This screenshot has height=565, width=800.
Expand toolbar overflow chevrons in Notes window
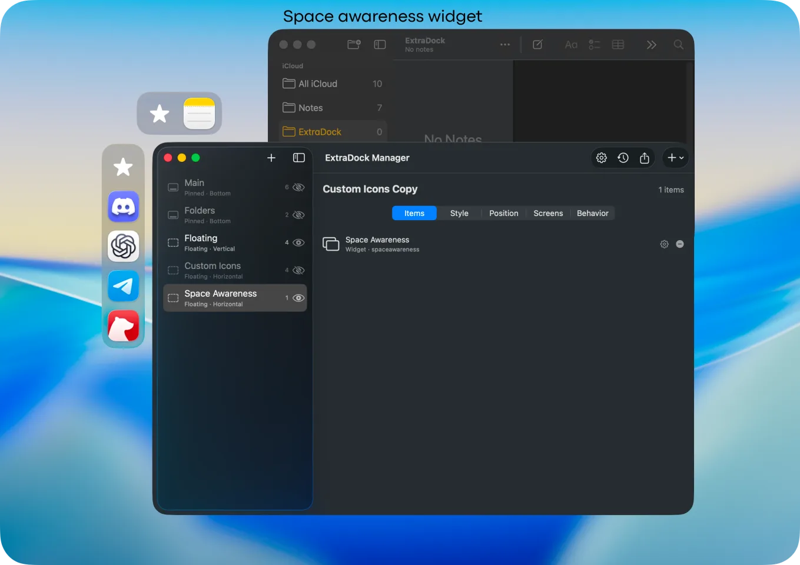tap(651, 44)
